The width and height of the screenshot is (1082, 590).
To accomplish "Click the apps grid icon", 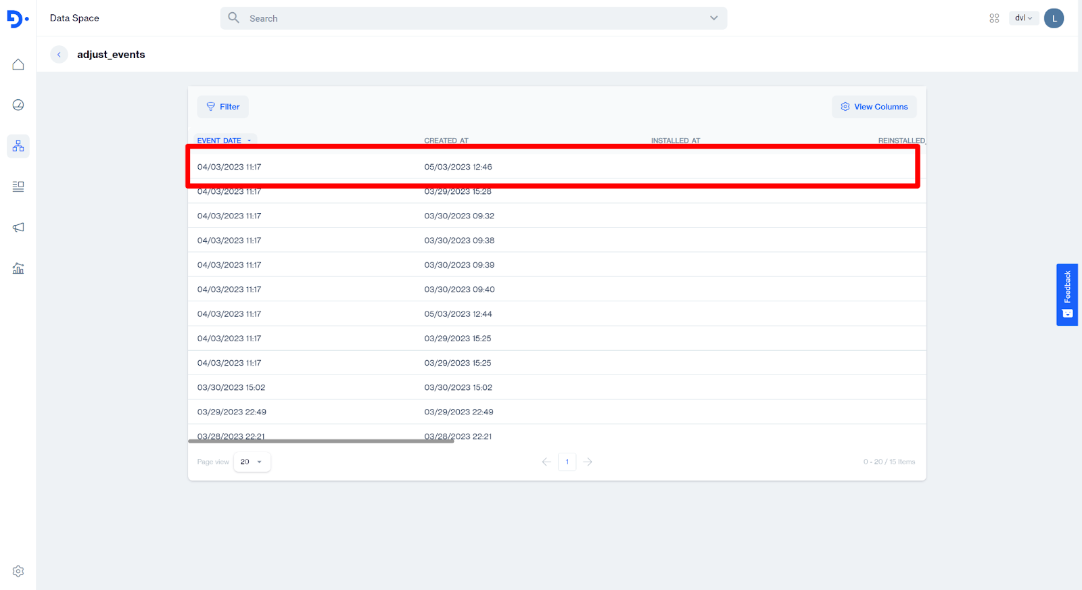I will point(994,18).
